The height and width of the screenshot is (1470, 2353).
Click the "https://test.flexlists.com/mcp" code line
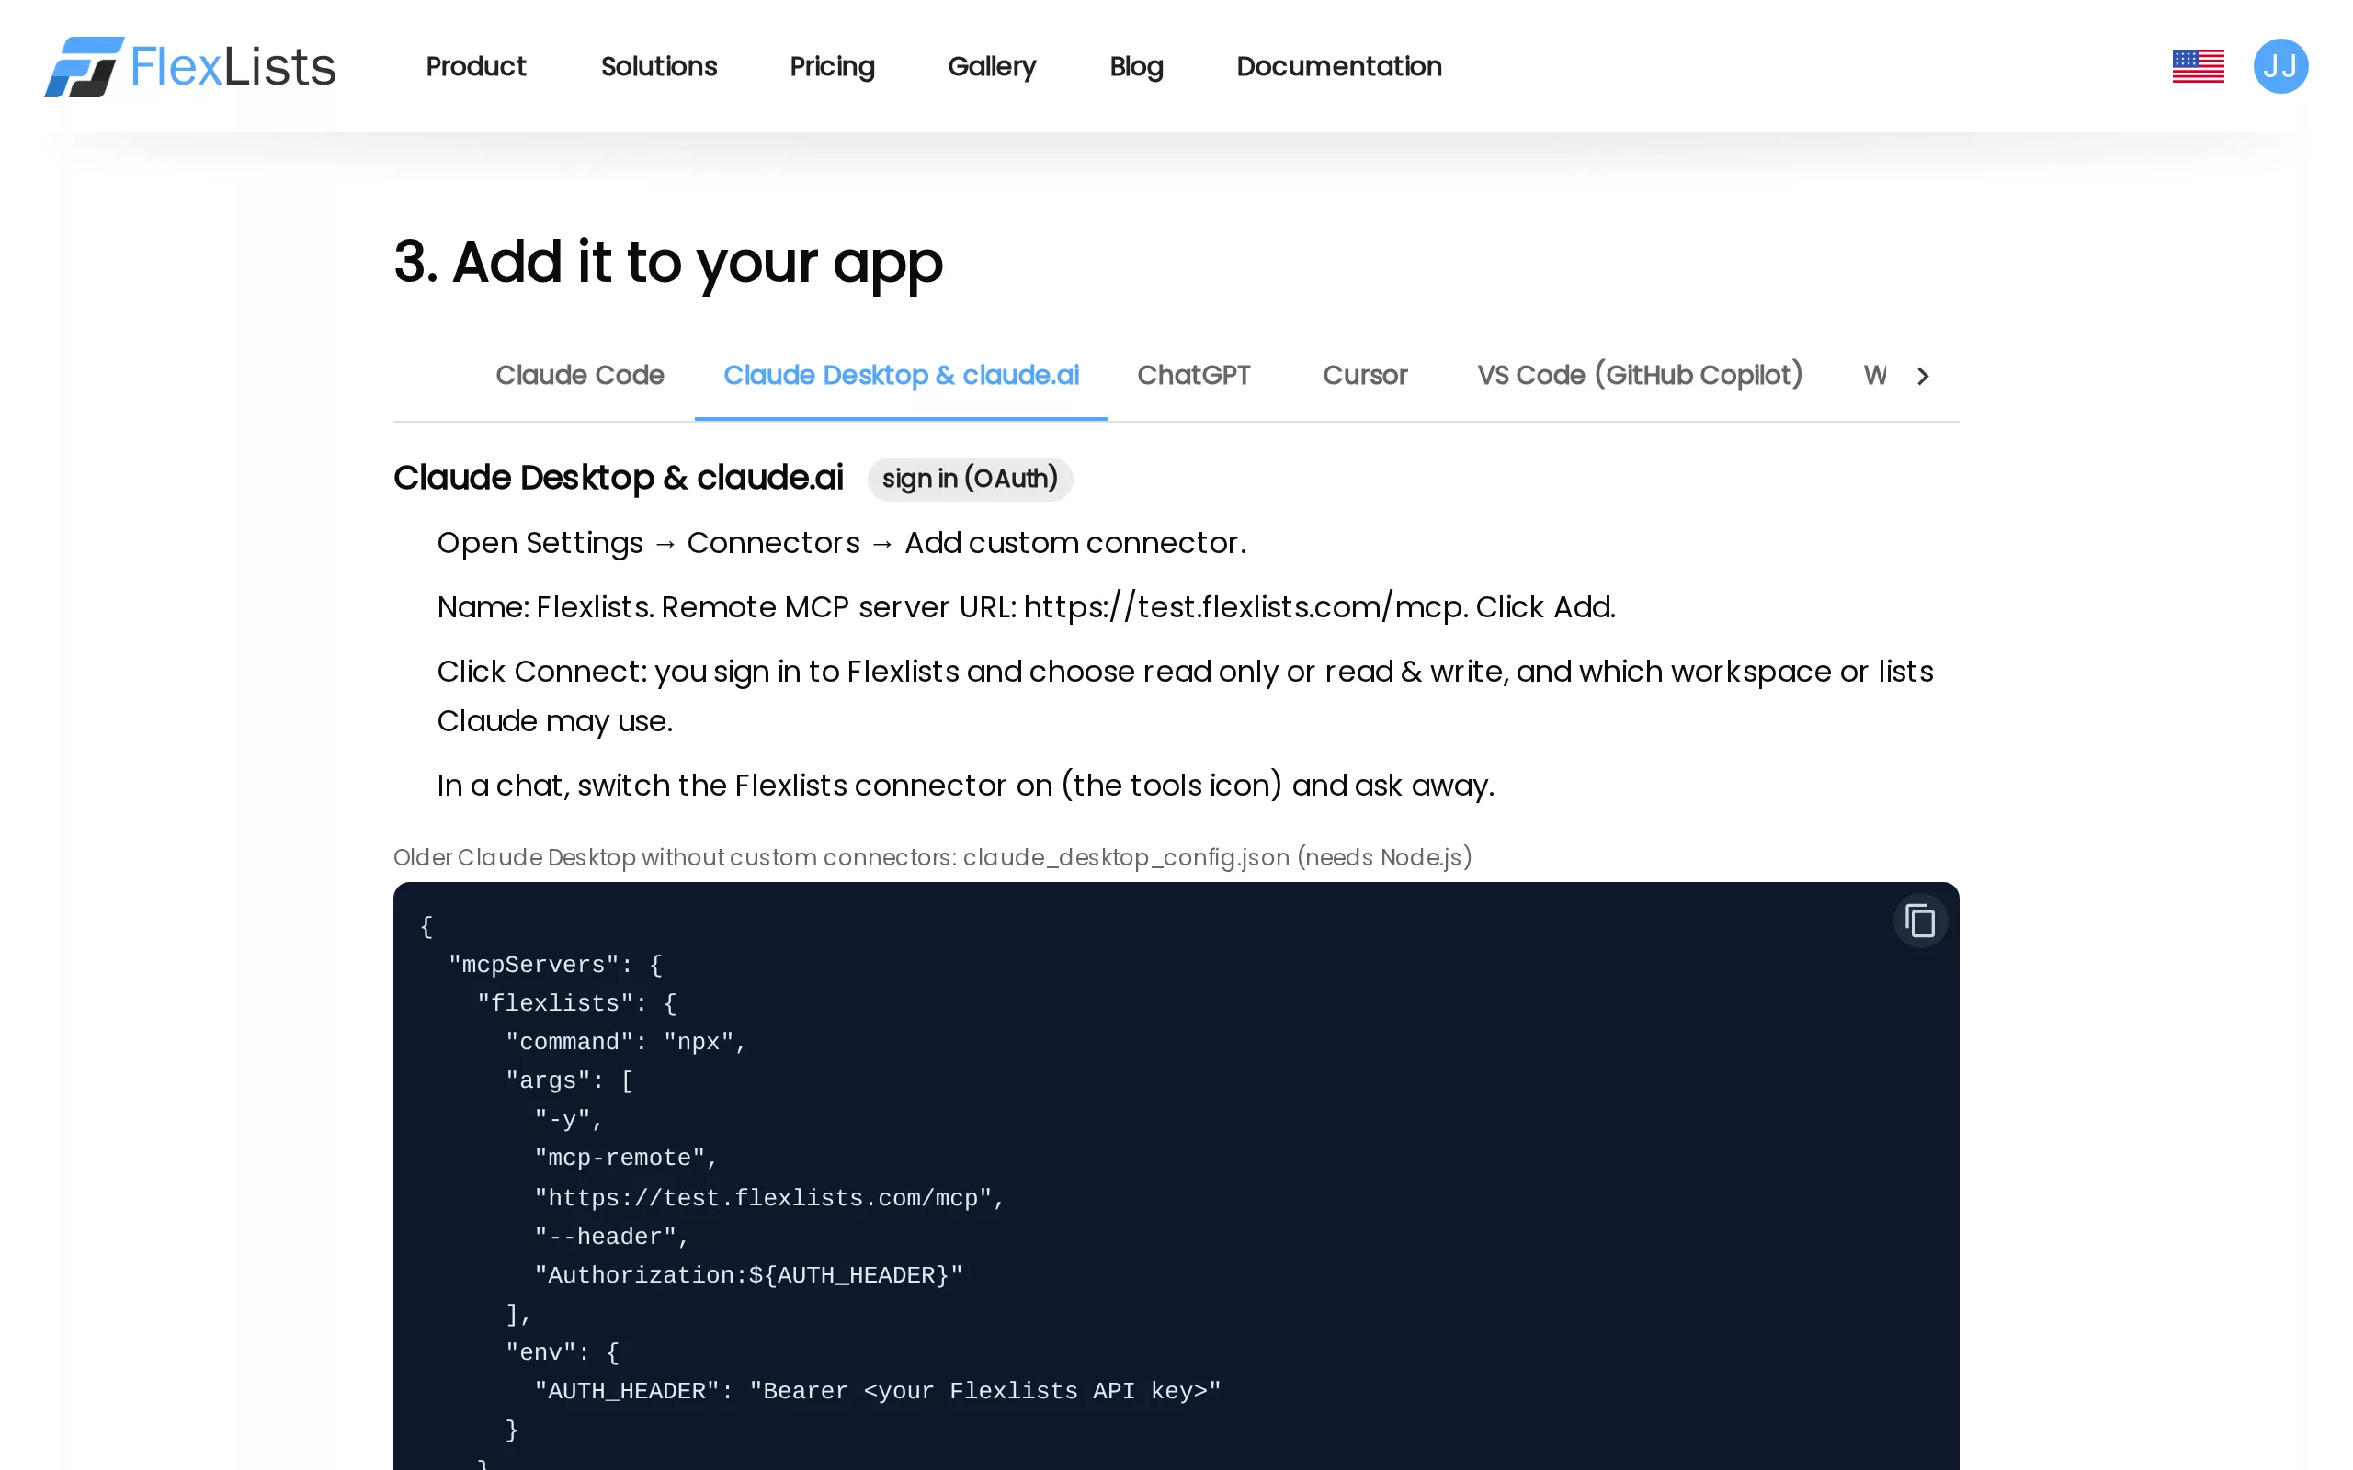pos(769,1197)
